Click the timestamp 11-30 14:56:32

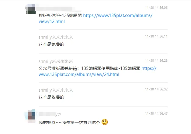point(156,89)
